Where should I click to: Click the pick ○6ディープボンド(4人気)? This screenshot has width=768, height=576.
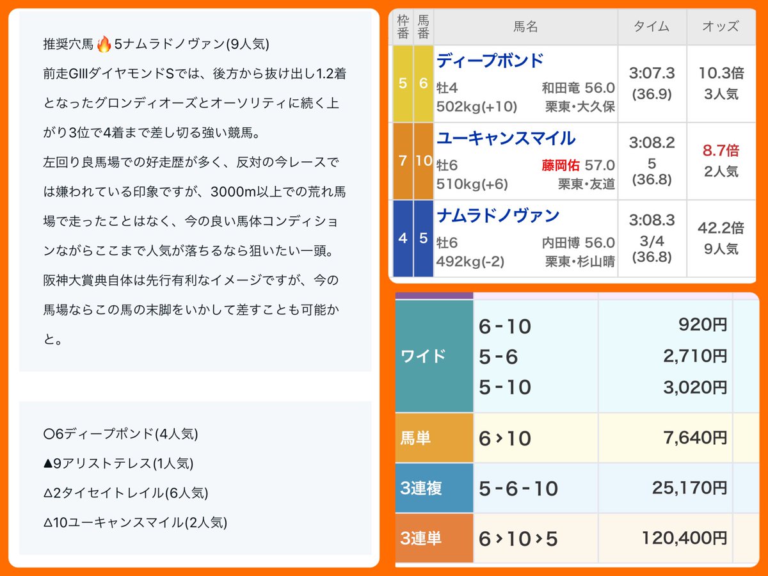[120, 434]
